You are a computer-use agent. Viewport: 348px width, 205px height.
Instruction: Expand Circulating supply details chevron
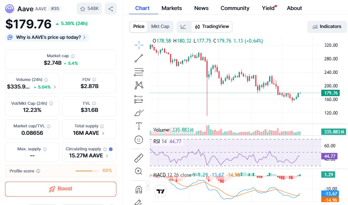point(107,156)
